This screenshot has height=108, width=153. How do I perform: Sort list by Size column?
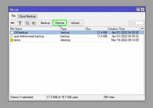point(96,29)
